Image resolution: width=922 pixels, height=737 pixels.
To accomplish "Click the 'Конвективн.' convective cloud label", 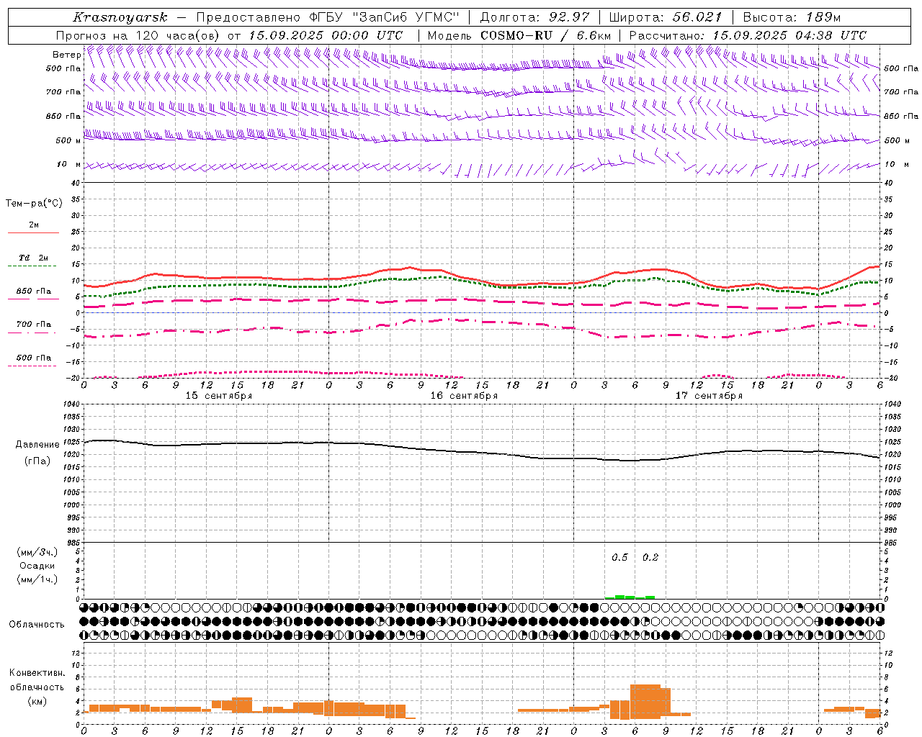I will tap(37, 673).
